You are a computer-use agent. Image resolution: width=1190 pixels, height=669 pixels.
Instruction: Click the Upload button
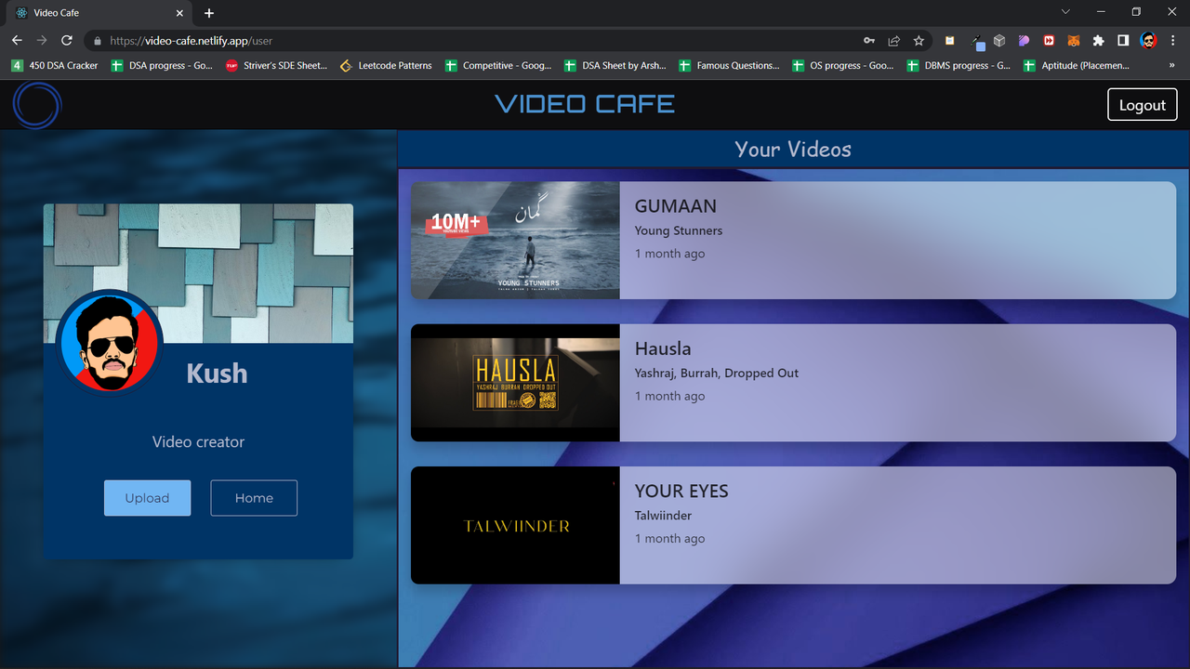click(147, 497)
